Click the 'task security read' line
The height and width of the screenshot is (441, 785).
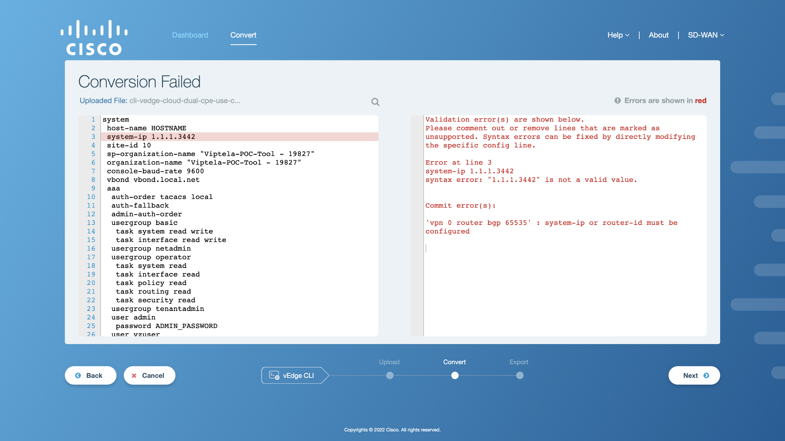[155, 300]
